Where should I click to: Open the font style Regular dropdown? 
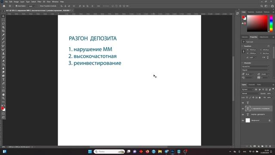tap(256, 70)
